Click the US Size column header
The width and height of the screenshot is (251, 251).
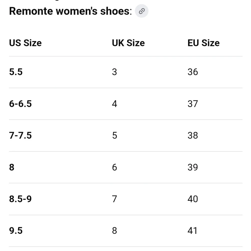tap(25, 43)
